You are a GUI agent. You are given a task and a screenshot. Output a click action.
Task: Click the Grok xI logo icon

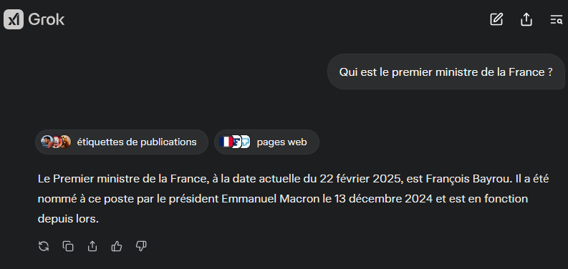tap(14, 19)
